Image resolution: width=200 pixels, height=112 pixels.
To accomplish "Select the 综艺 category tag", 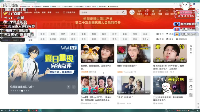I will (x=63, y=34).
